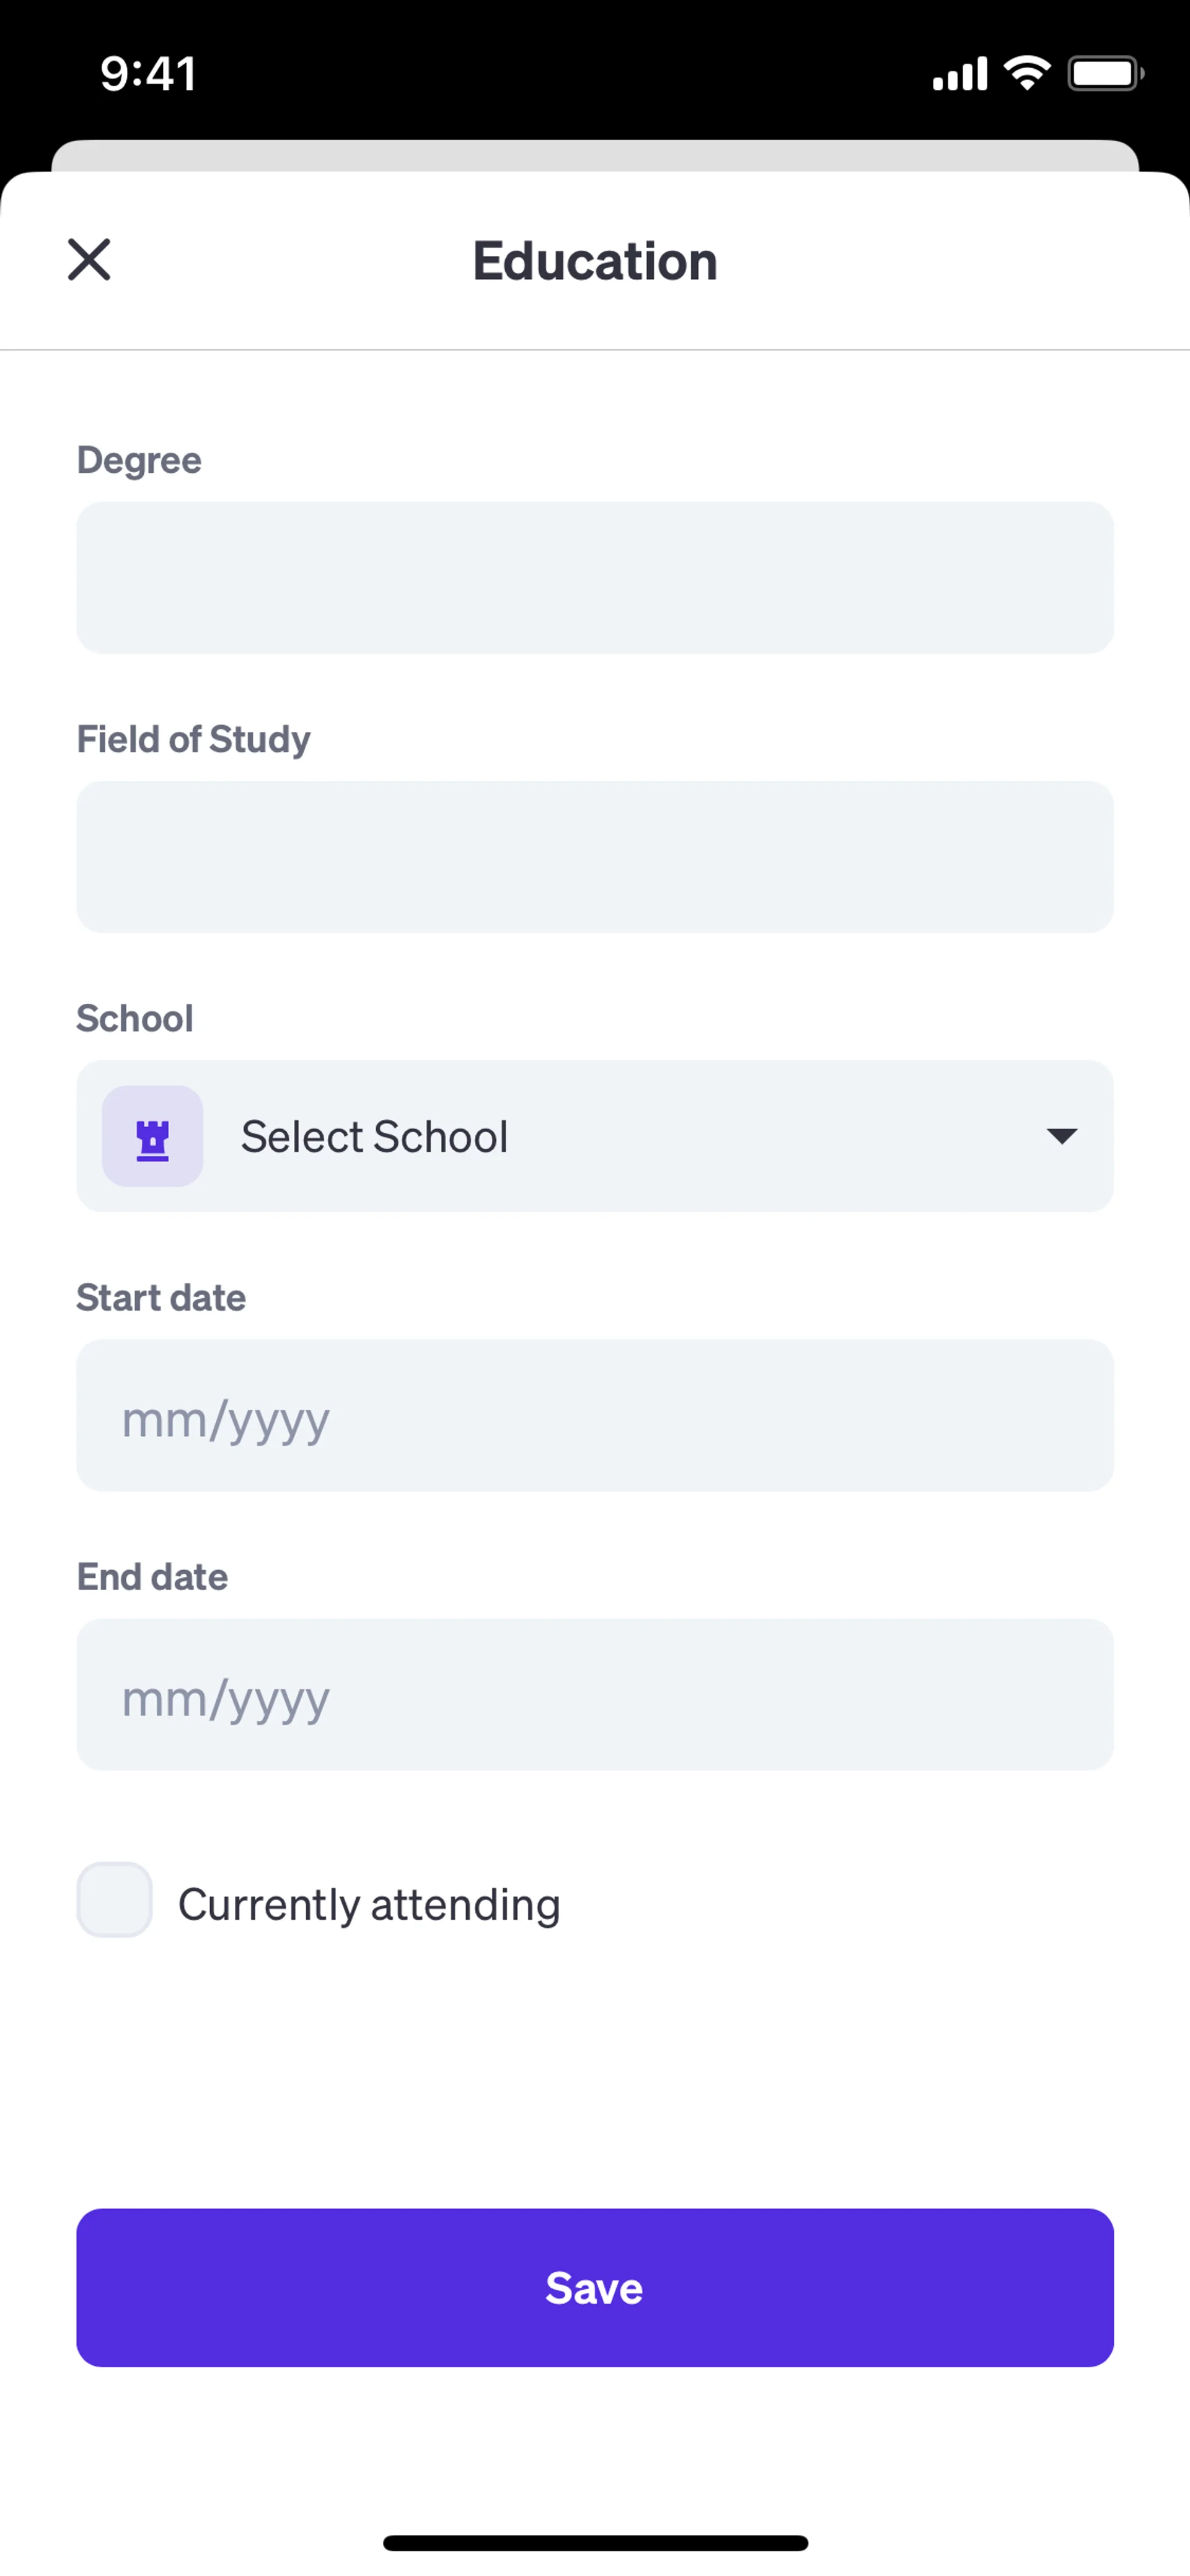This screenshot has height=2576, width=1190.
Task: Tap the Currently attending label text
Action: [368, 1904]
